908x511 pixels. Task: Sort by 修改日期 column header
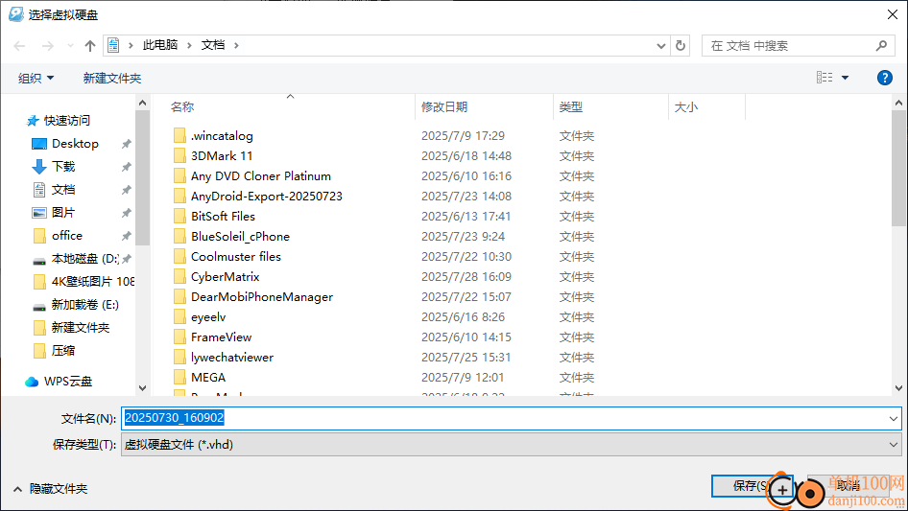[x=444, y=107]
